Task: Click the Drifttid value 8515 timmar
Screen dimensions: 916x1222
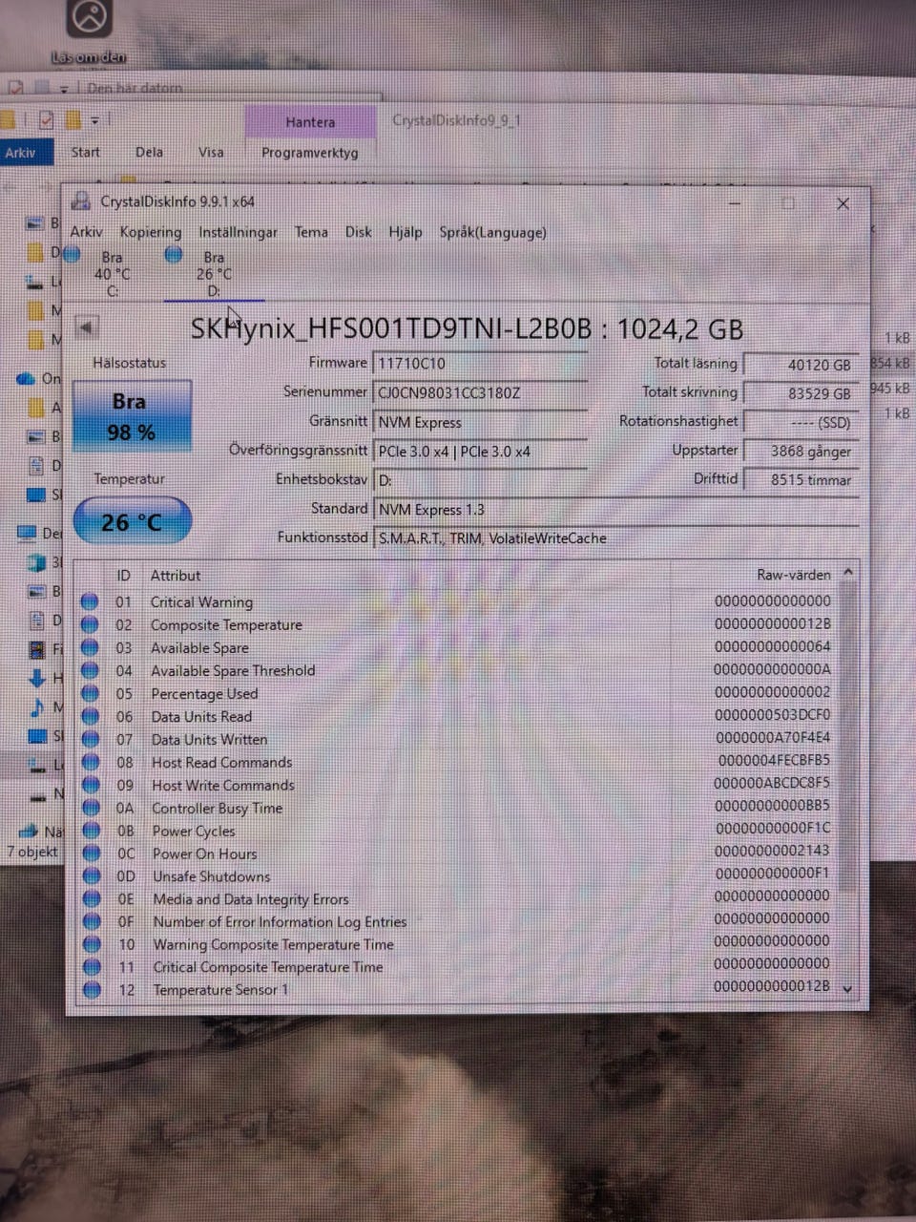Action: click(800, 480)
